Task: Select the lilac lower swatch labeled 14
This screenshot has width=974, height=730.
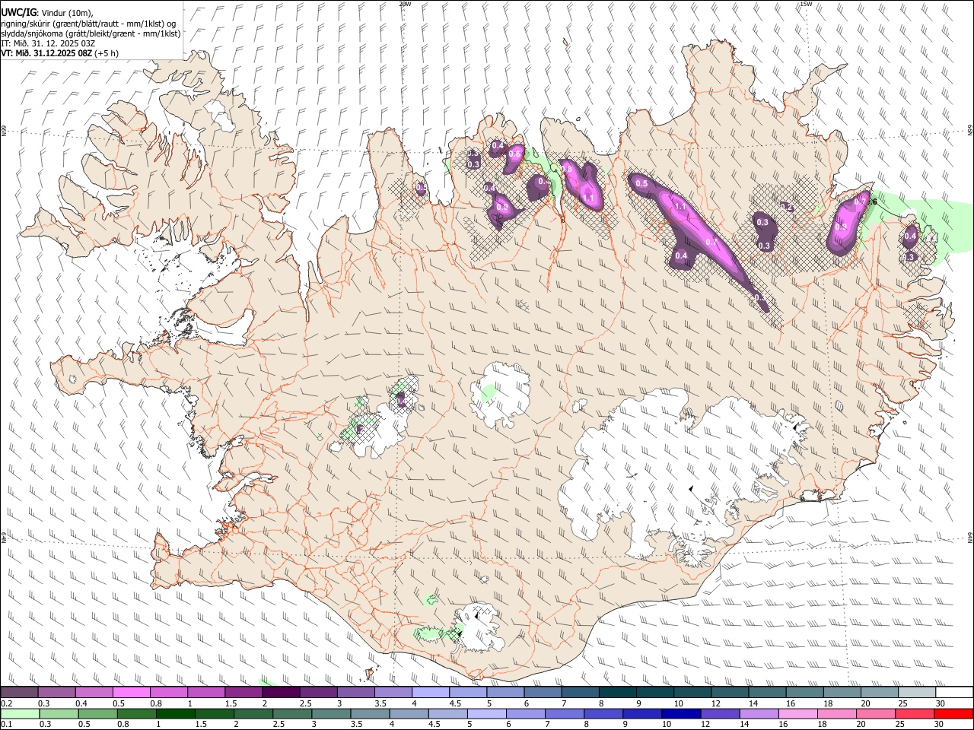Action: pos(759,713)
